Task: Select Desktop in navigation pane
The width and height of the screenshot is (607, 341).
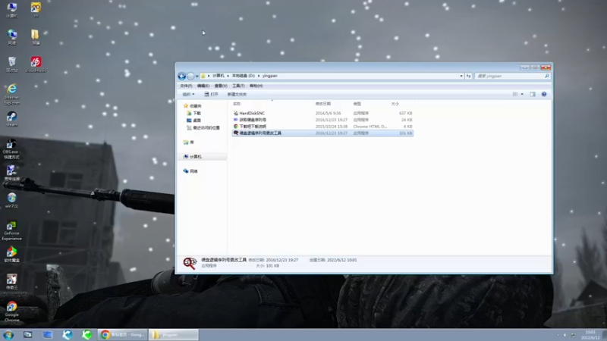Action: 193,120
